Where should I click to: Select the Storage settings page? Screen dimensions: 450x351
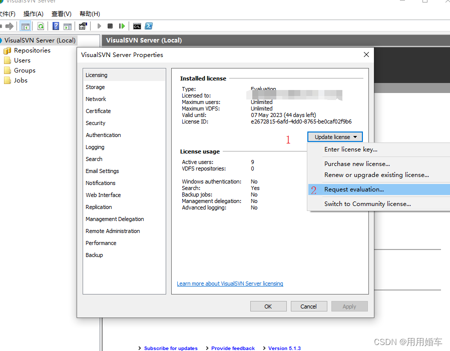pyautogui.click(x=124, y=87)
